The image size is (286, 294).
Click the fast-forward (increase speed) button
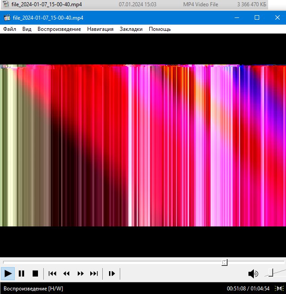[80, 273]
